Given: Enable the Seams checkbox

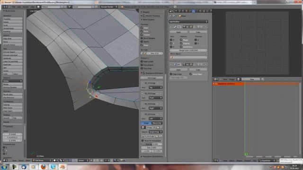Looking at the screenshot, I should (142, 42).
